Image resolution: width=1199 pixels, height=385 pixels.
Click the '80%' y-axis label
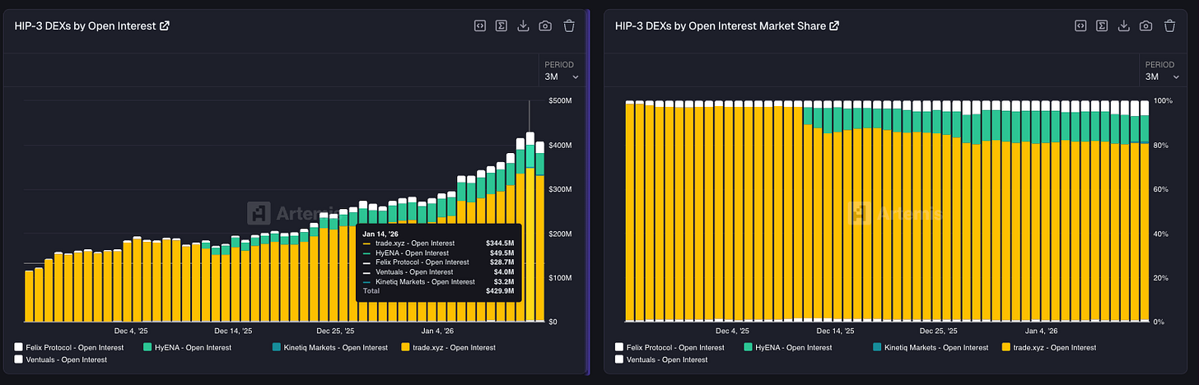click(x=1162, y=146)
